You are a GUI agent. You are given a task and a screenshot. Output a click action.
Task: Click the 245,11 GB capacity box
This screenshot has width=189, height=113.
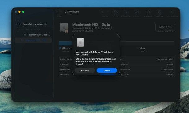165,27
